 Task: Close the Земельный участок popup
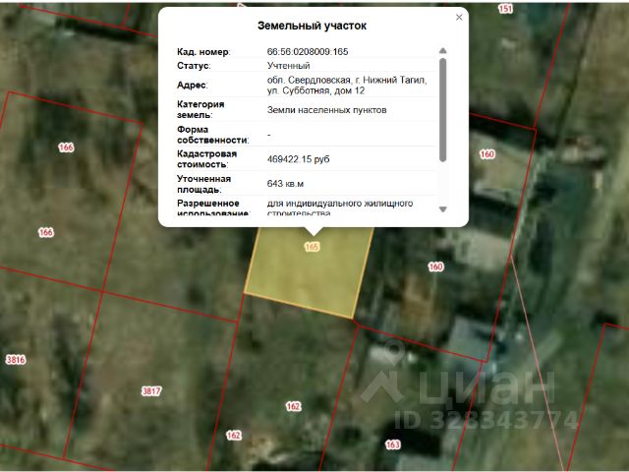(x=459, y=18)
